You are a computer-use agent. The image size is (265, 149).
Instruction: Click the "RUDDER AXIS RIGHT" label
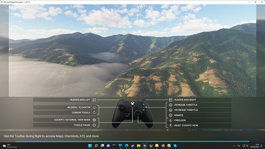coord(185,100)
